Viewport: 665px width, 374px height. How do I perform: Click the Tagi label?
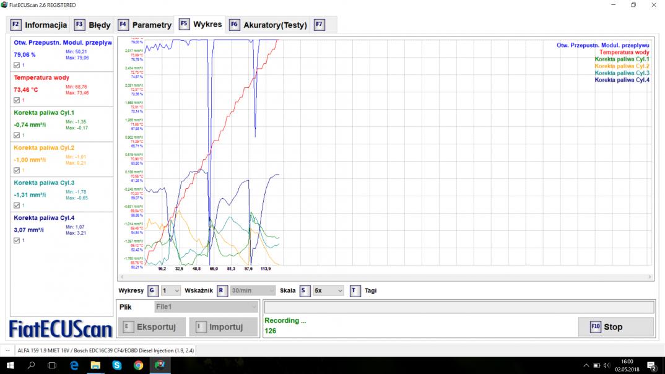371,290
